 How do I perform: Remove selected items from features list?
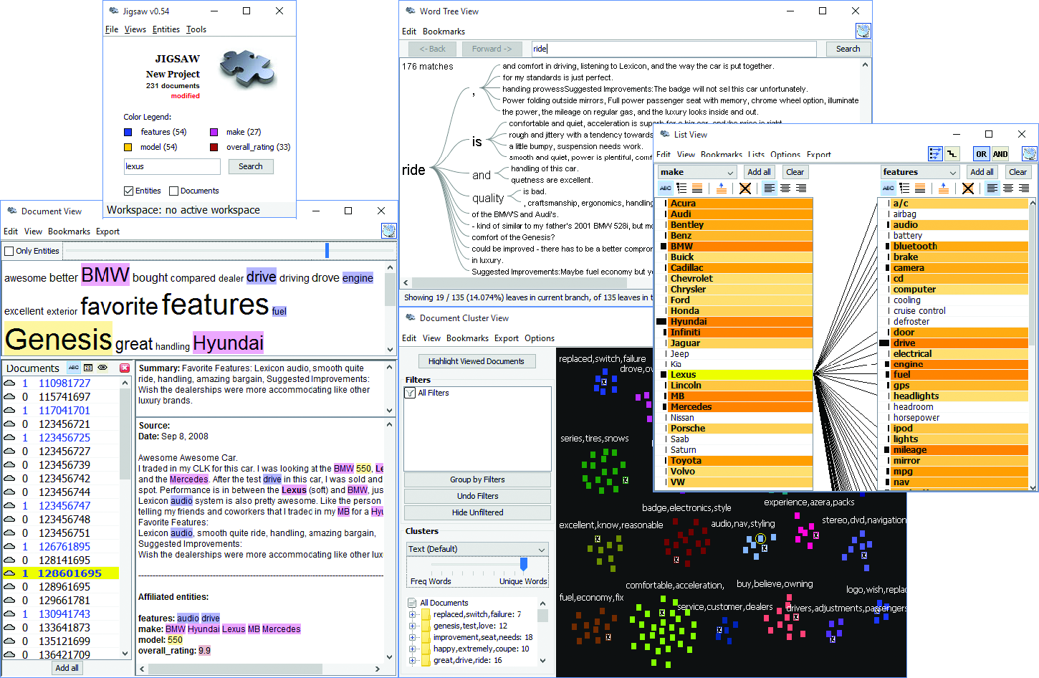pos(968,188)
